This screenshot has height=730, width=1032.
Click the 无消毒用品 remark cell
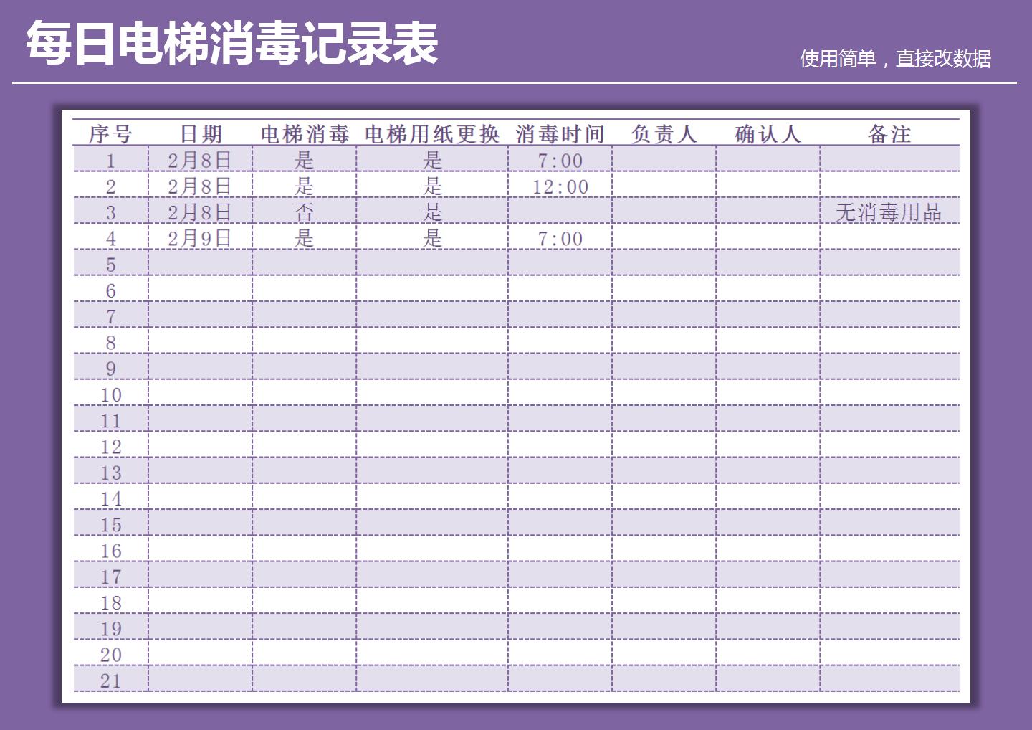coord(892,212)
